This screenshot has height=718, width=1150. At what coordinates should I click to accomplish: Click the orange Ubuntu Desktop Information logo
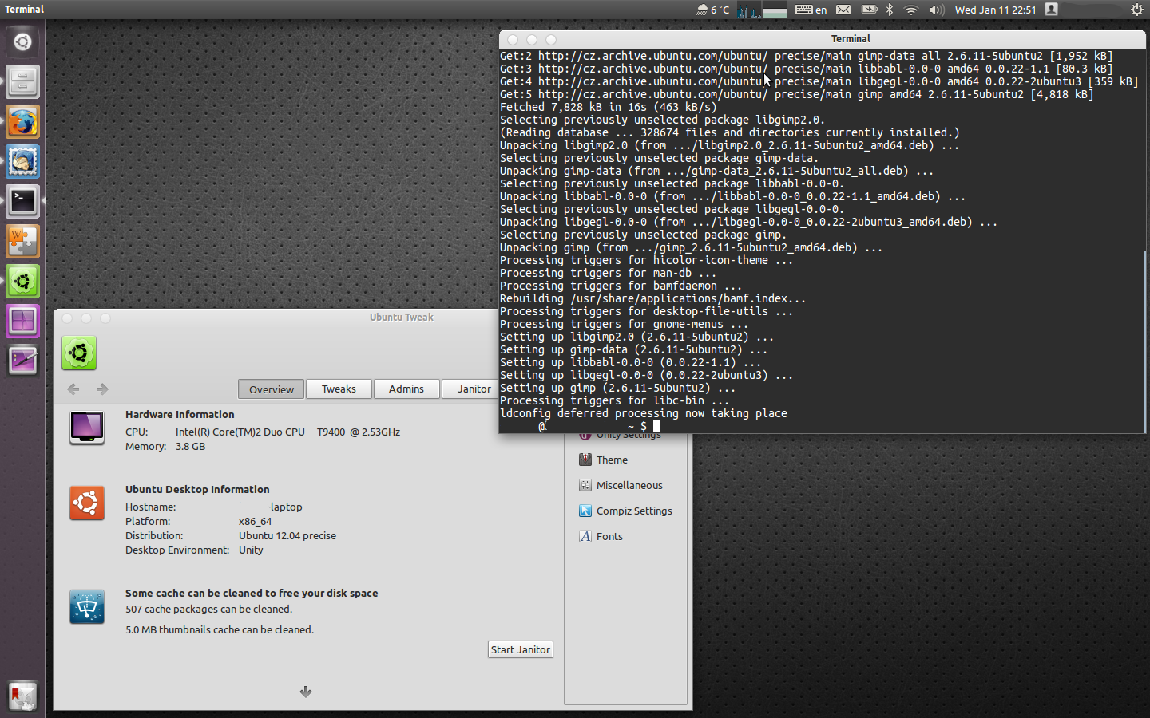pos(87,503)
